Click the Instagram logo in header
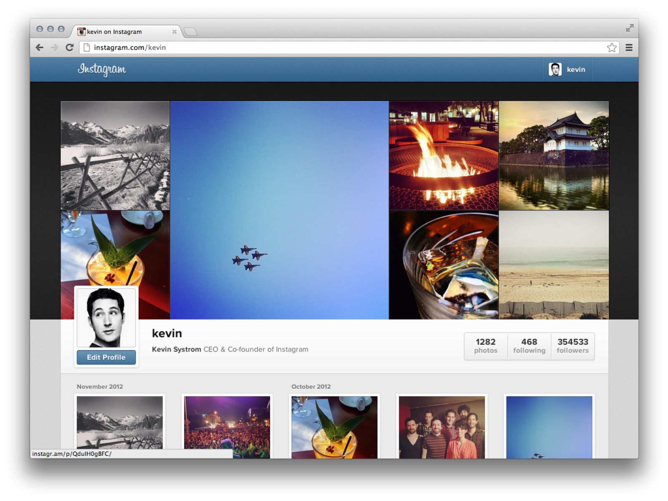The width and height of the screenshot is (668, 501). pos(101,69)
